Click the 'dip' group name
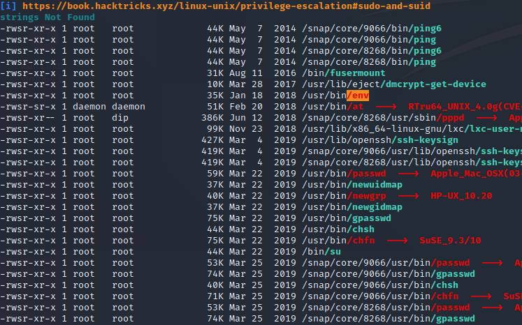Viewport: 522px width, 325px height. (x=121, y=118)
